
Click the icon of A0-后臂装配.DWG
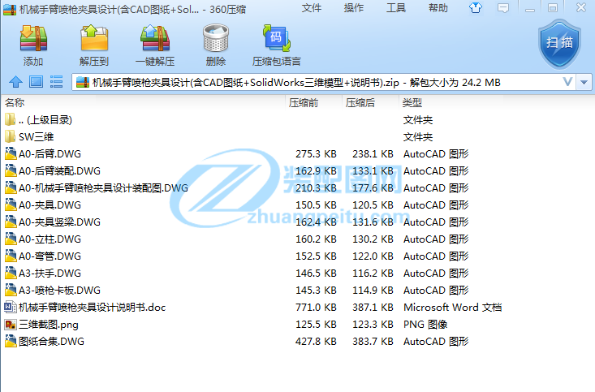(x=11, y=170)
